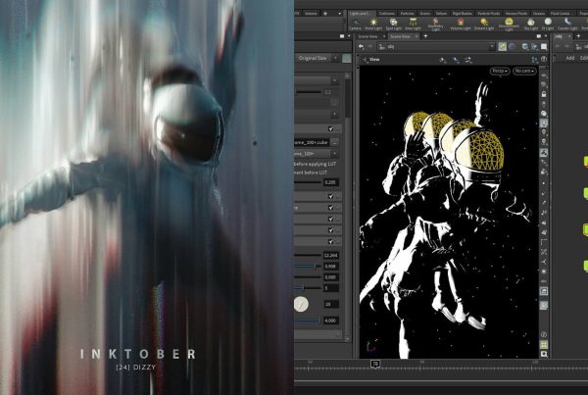Add a Volume Light
Image resolution: width=588 pixels, height=395 pixels.
pos(461,24)
